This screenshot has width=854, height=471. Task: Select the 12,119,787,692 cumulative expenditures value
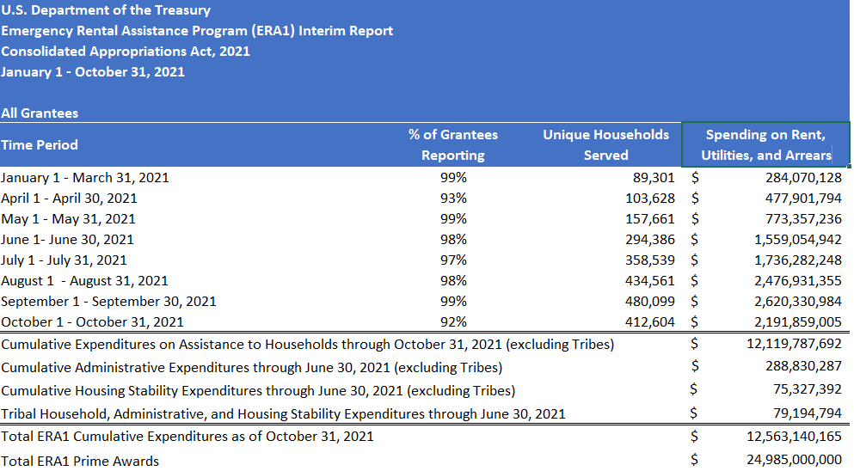(794, 344)
